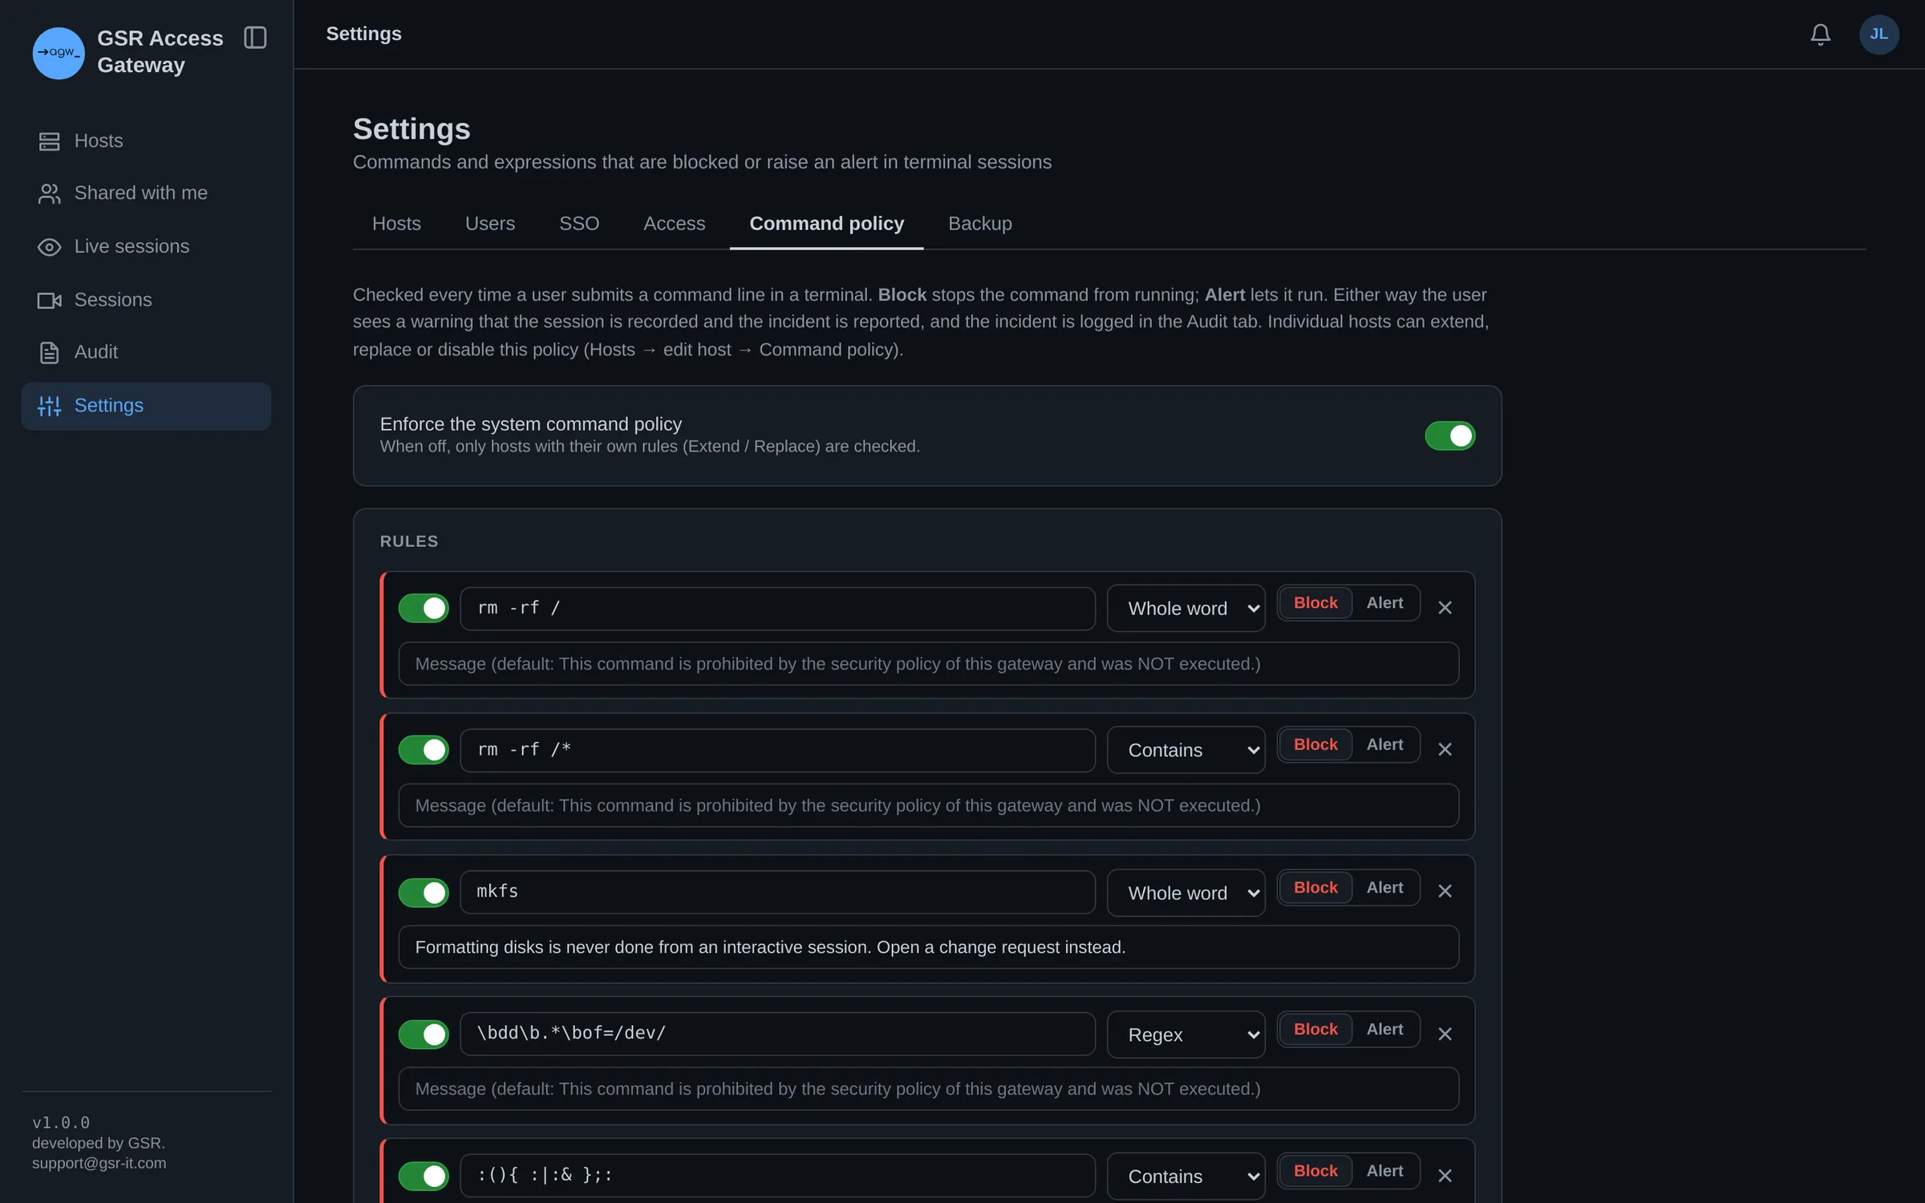Delete the 'rm -rf /*' rule
This screenshot has width=1925, height=1203.
(1445, 749)
